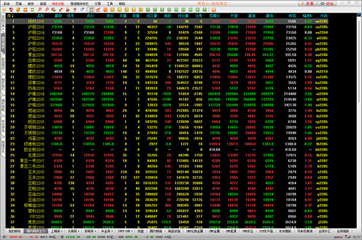Expand the 中金所 dropdown tab
362x240 pixels.
(x=107, y=231)
